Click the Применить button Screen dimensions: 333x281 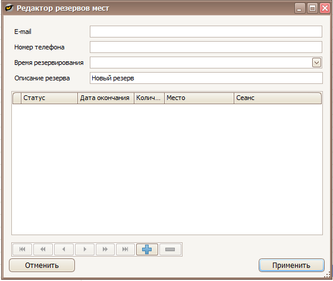pyautogui.click(x=291, y=266)
